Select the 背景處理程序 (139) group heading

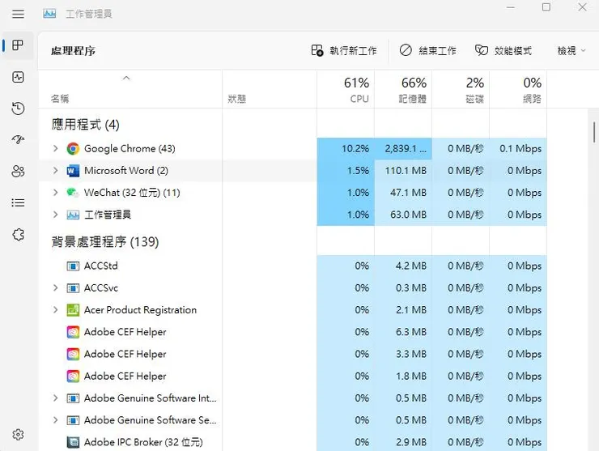point(105,241)
